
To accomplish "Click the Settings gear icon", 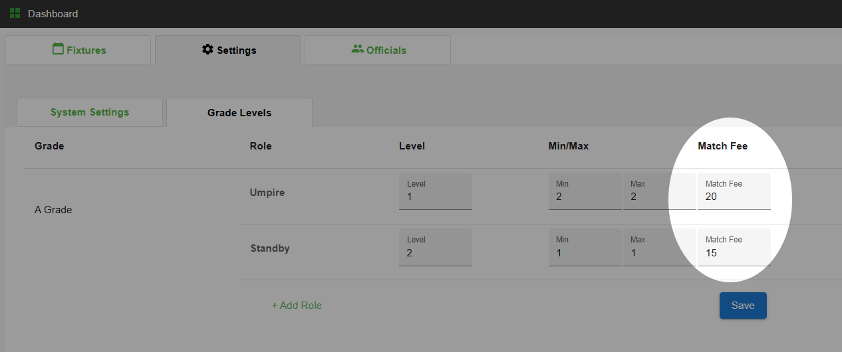I will 208,49.
